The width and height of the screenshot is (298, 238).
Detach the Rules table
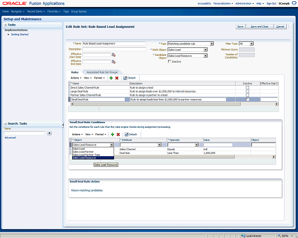pyautogui.click(x=129, y=78)
